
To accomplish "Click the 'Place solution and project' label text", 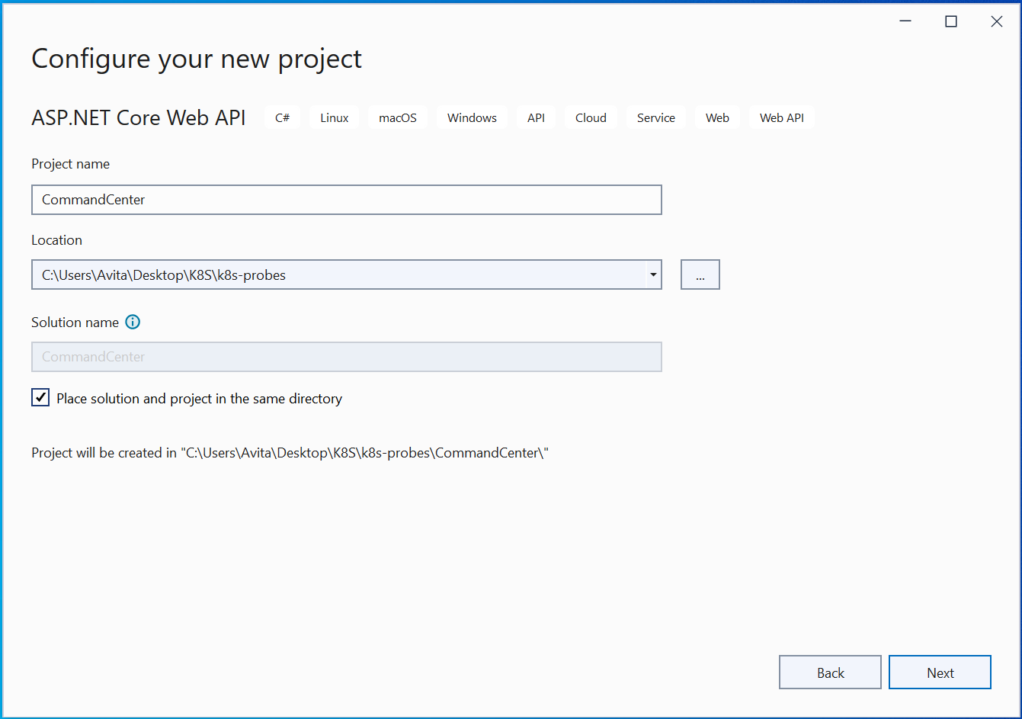I will click(200, 398).
